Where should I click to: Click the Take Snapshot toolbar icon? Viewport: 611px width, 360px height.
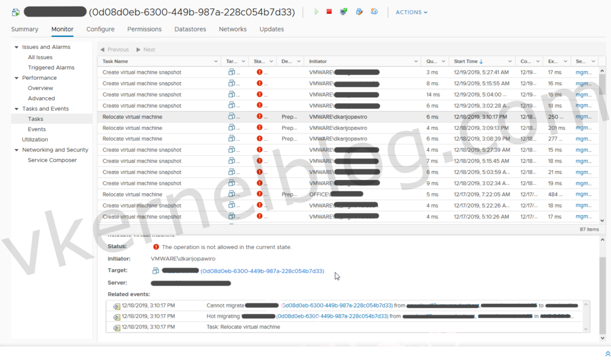tap(374, 12)
